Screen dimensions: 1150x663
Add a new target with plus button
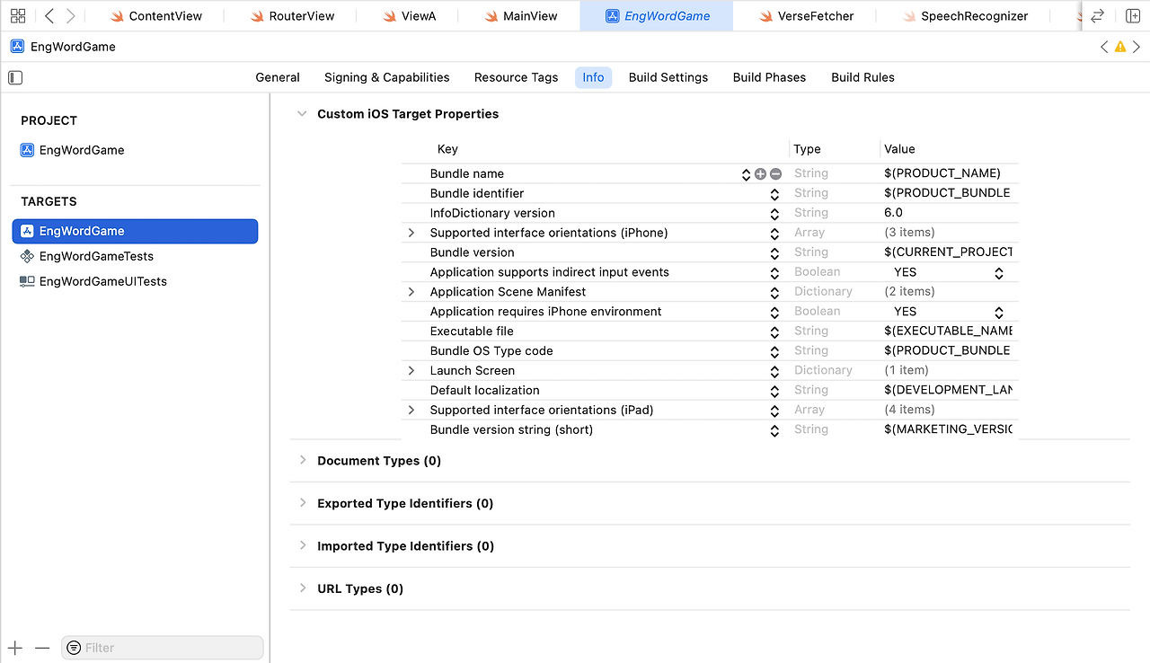click(x=15, y=648)
